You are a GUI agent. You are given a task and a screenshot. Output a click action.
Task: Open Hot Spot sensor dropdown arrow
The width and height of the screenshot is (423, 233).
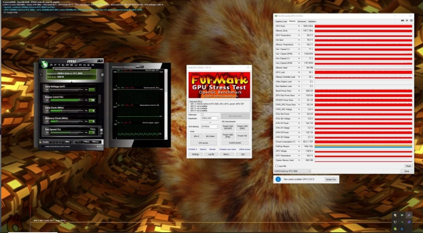pyautogui.click(x=299, y=40)
